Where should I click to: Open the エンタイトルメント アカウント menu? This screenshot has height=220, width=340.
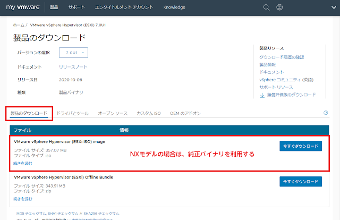point(124,7)
